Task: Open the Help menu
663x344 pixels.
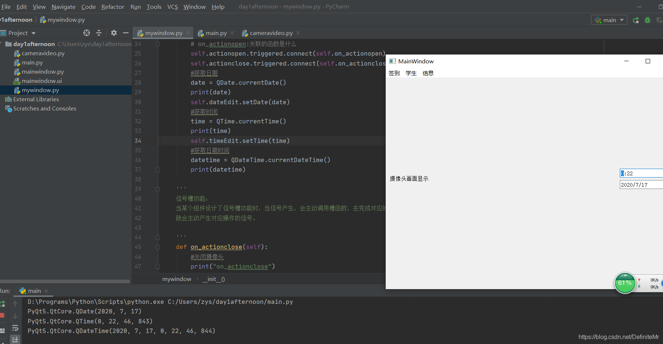Action: coord(218,7)
